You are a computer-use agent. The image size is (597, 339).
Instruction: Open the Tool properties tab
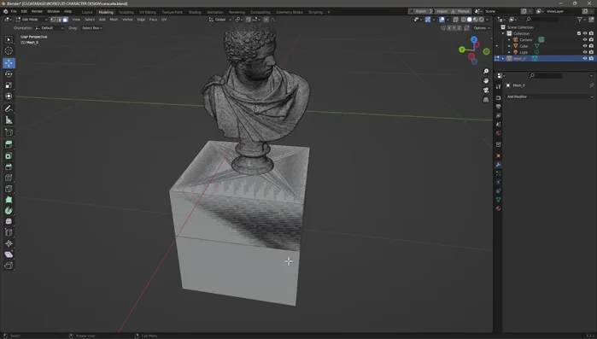498,87
